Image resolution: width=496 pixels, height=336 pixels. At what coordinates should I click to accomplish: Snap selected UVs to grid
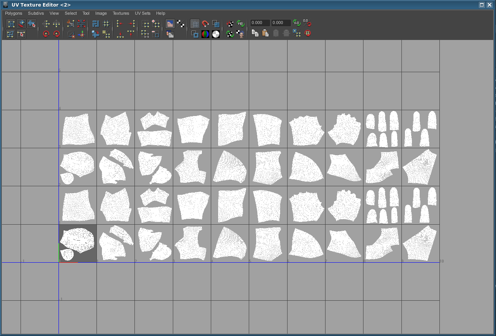pyautogui.click(x=106, y=24)
